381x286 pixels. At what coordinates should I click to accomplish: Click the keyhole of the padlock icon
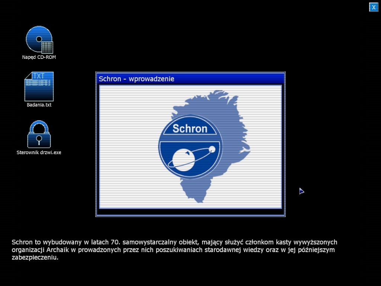pyautogui.click(x=39, y=139)
